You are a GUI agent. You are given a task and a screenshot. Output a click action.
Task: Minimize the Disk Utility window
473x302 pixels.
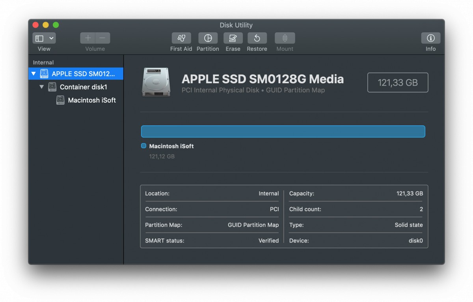[x=46, y=25]
